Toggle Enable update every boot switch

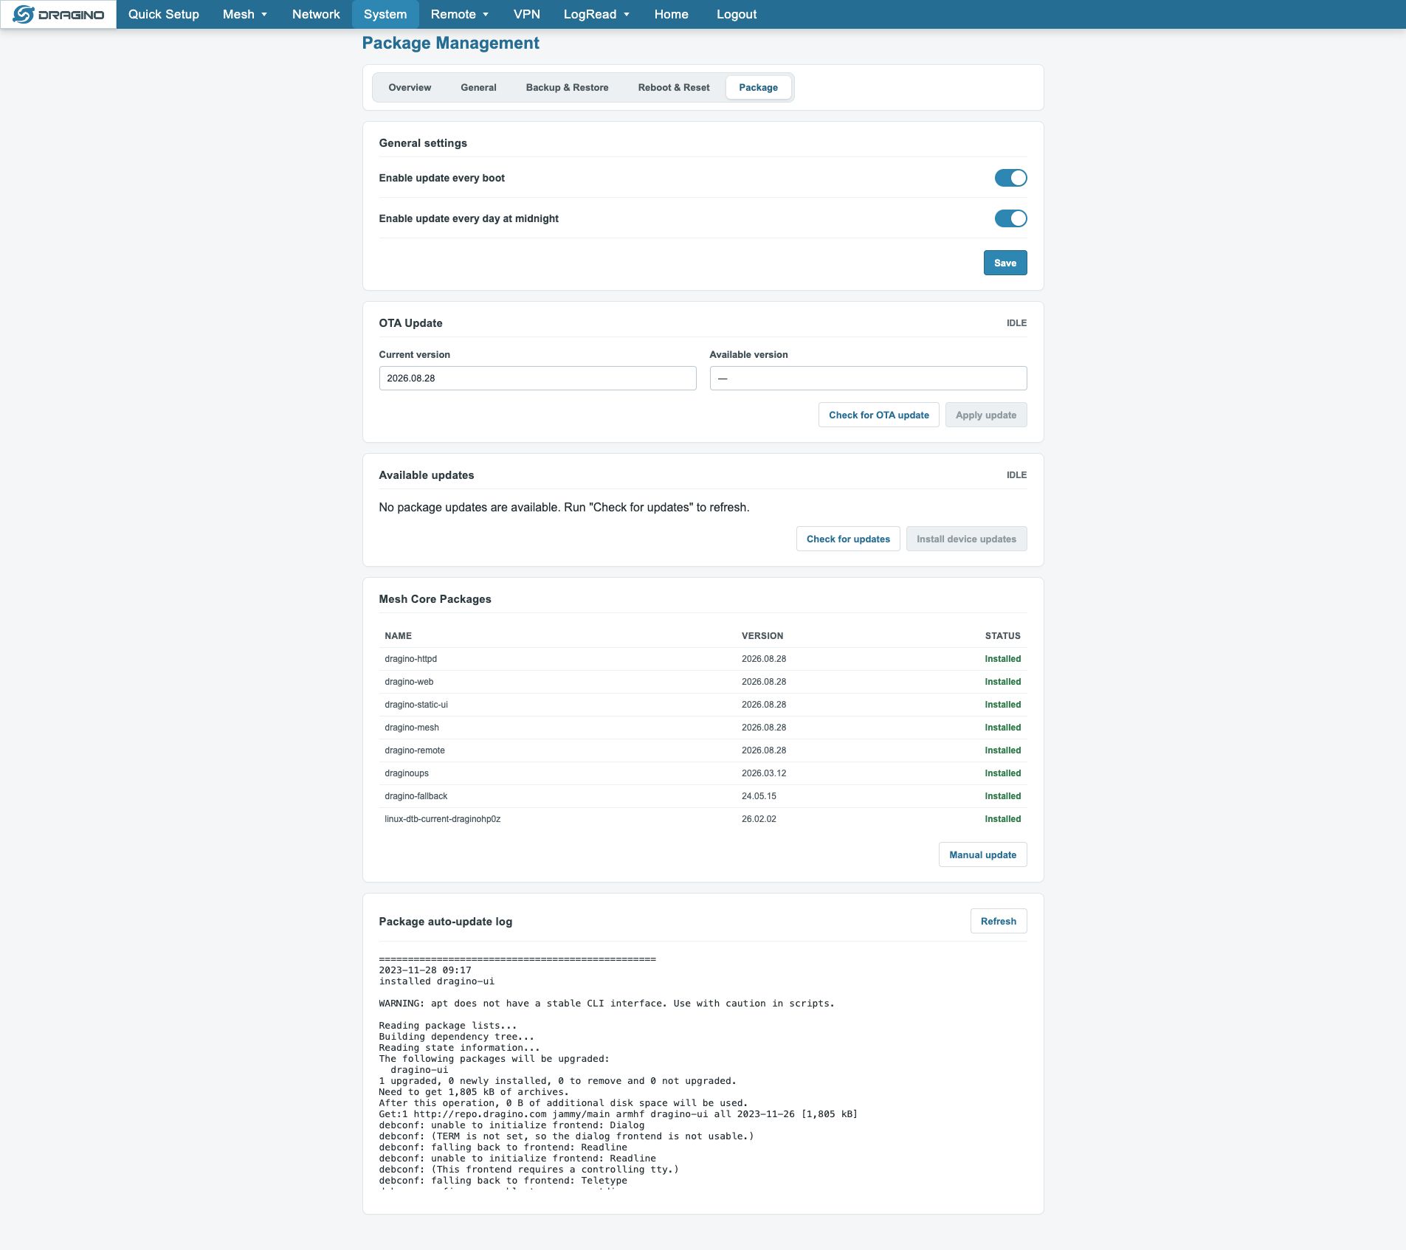(x=1010, y=178)
